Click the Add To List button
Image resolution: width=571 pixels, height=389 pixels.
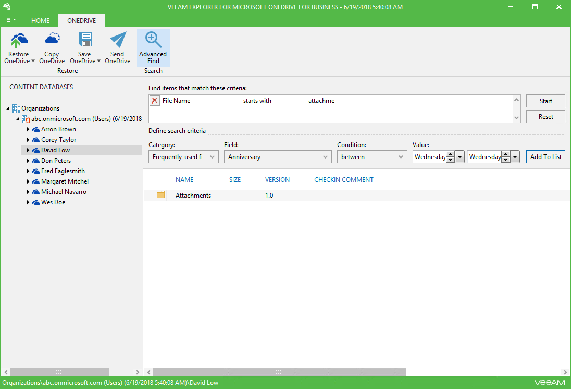tap(545, 157)
